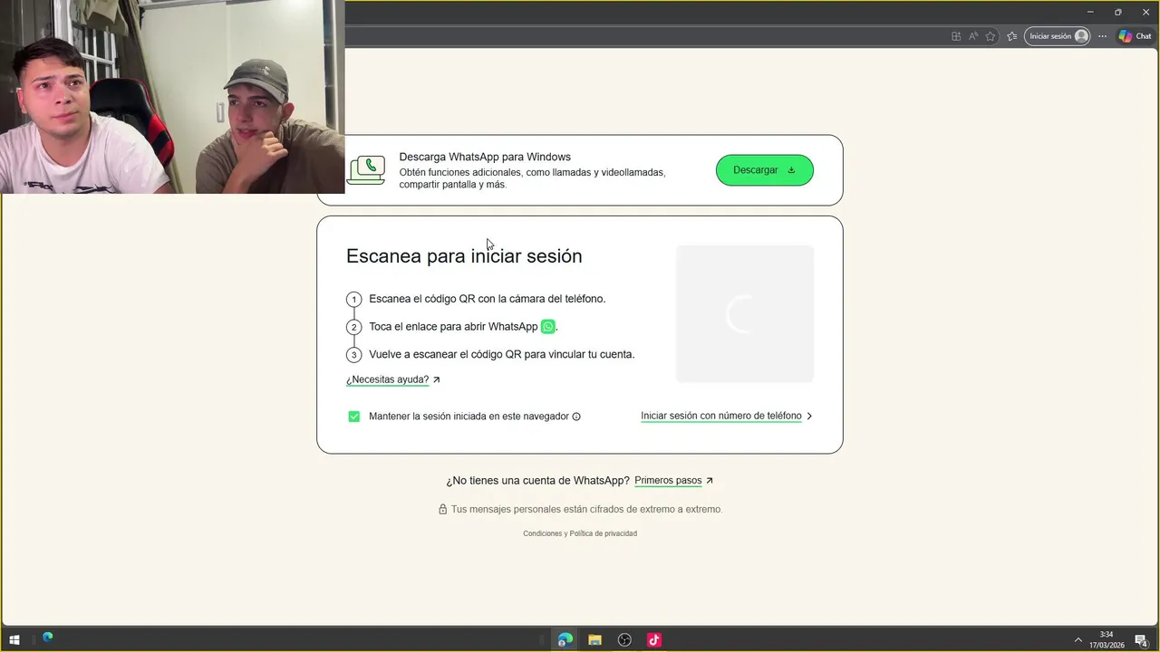
Task: Click the ¿No tienes una cuenta de WhatsApp? text
Action: pos(537,481)
